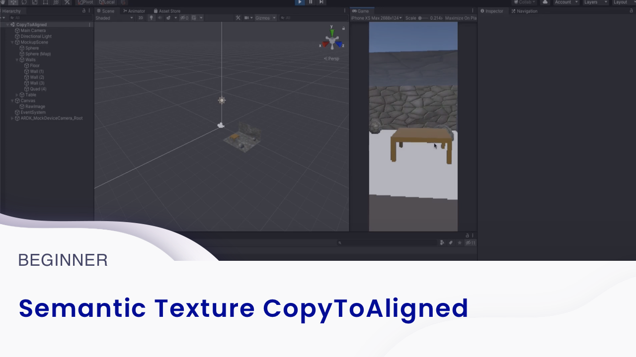Select Main Camera in Hierarchy
The image size is (636, 357).
(x=33, y=30)
